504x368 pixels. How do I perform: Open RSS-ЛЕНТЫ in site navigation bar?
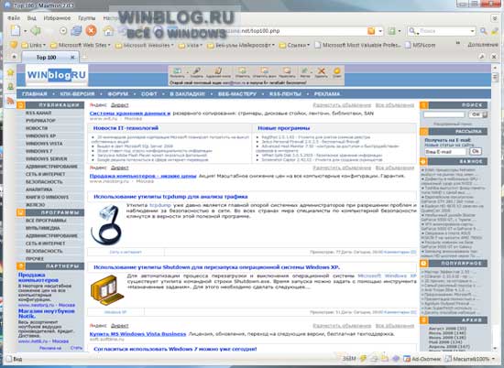pos(285,93)
